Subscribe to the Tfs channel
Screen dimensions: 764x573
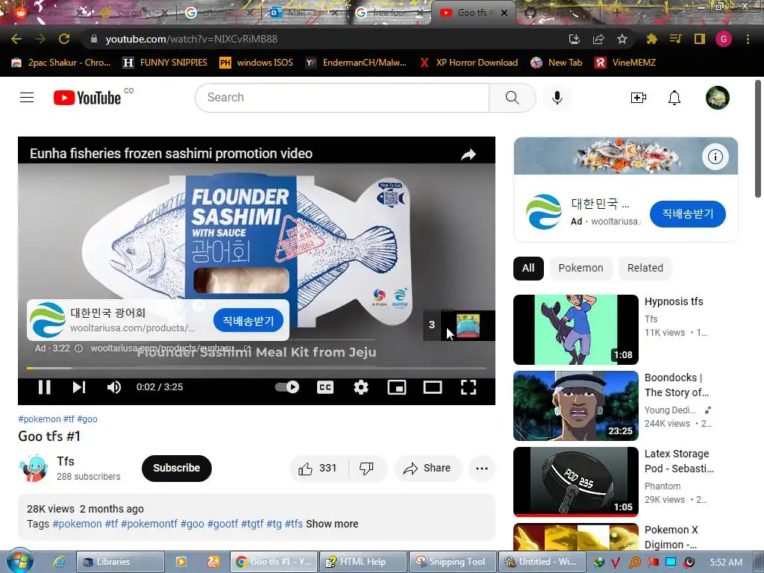(x=176, y=469)
